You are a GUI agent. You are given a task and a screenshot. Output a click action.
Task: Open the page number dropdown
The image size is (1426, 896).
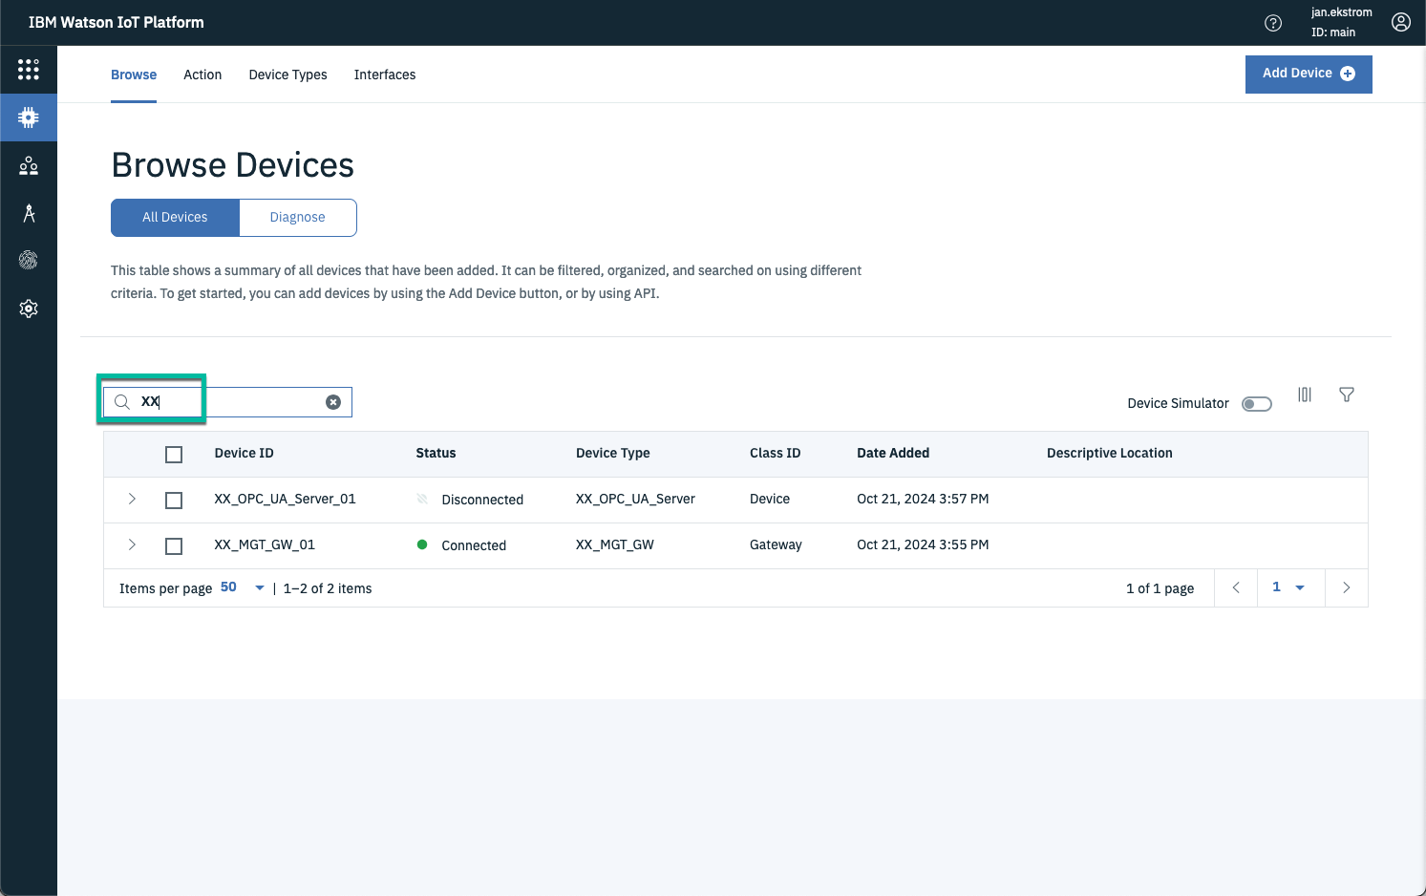pos(1288,587)
